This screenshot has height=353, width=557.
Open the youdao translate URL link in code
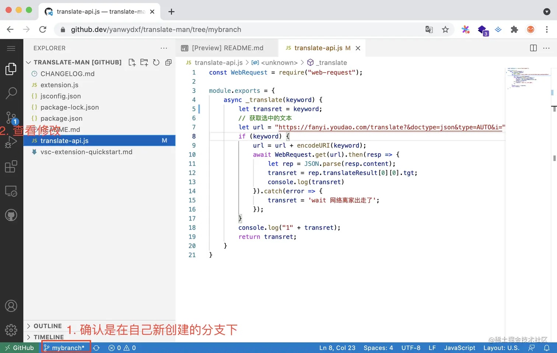[x=390, y=127]
